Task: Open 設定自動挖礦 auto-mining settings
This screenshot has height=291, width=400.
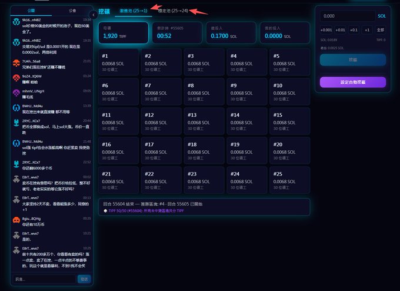Action: [x=353, y=82]
